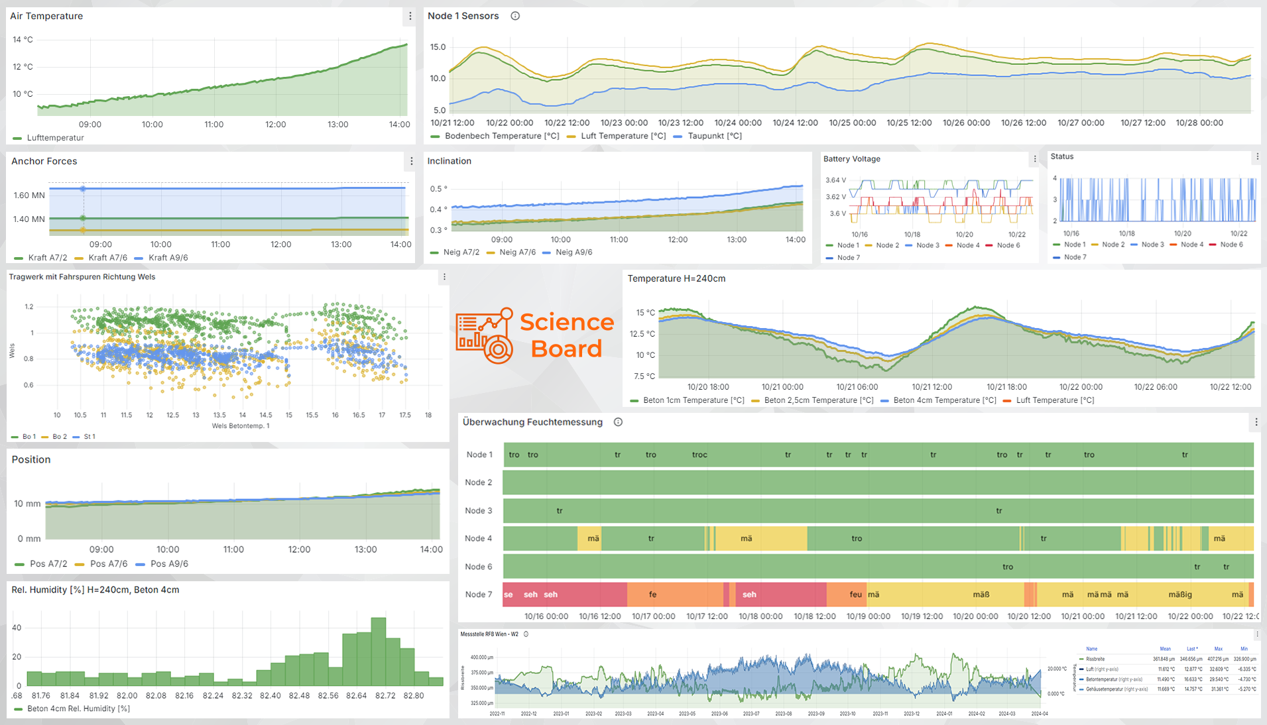
Task: Open the Air Temperature panel title dropdown
Action: (46, 16)
